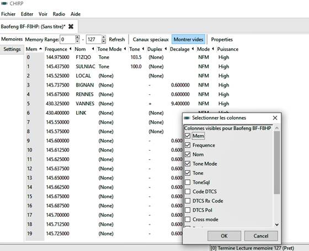
Task: Close the Baofeng BF-F8HP tab with X icon
Action: [x=71, y=26]
